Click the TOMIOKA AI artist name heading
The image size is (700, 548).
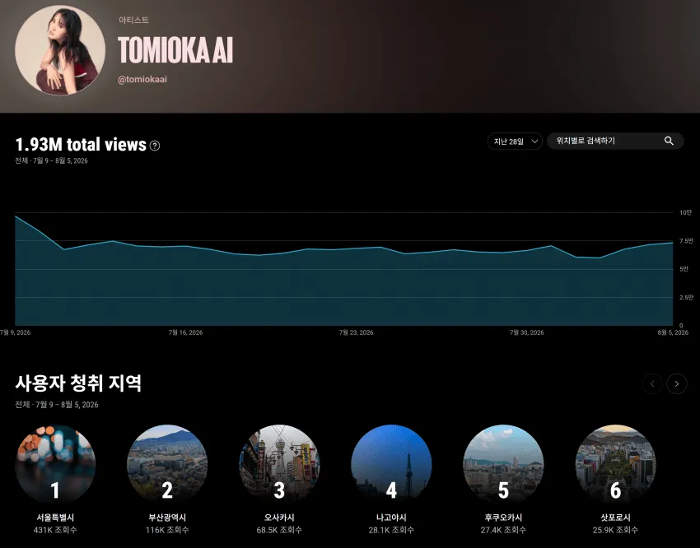tap(175, 49)
